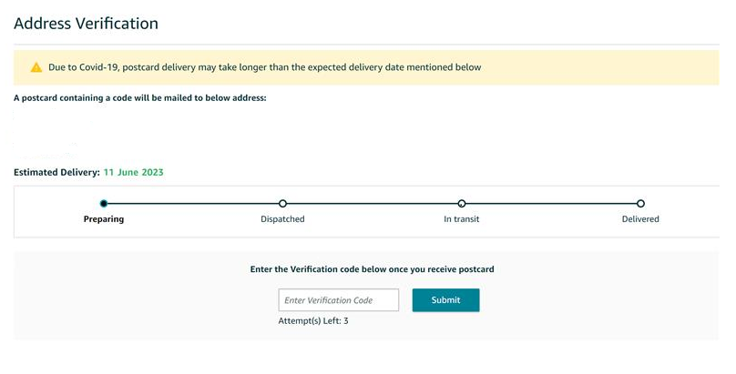Click progress line between In transit and Delivered
736x374 pixels.
tap(551, 204)
